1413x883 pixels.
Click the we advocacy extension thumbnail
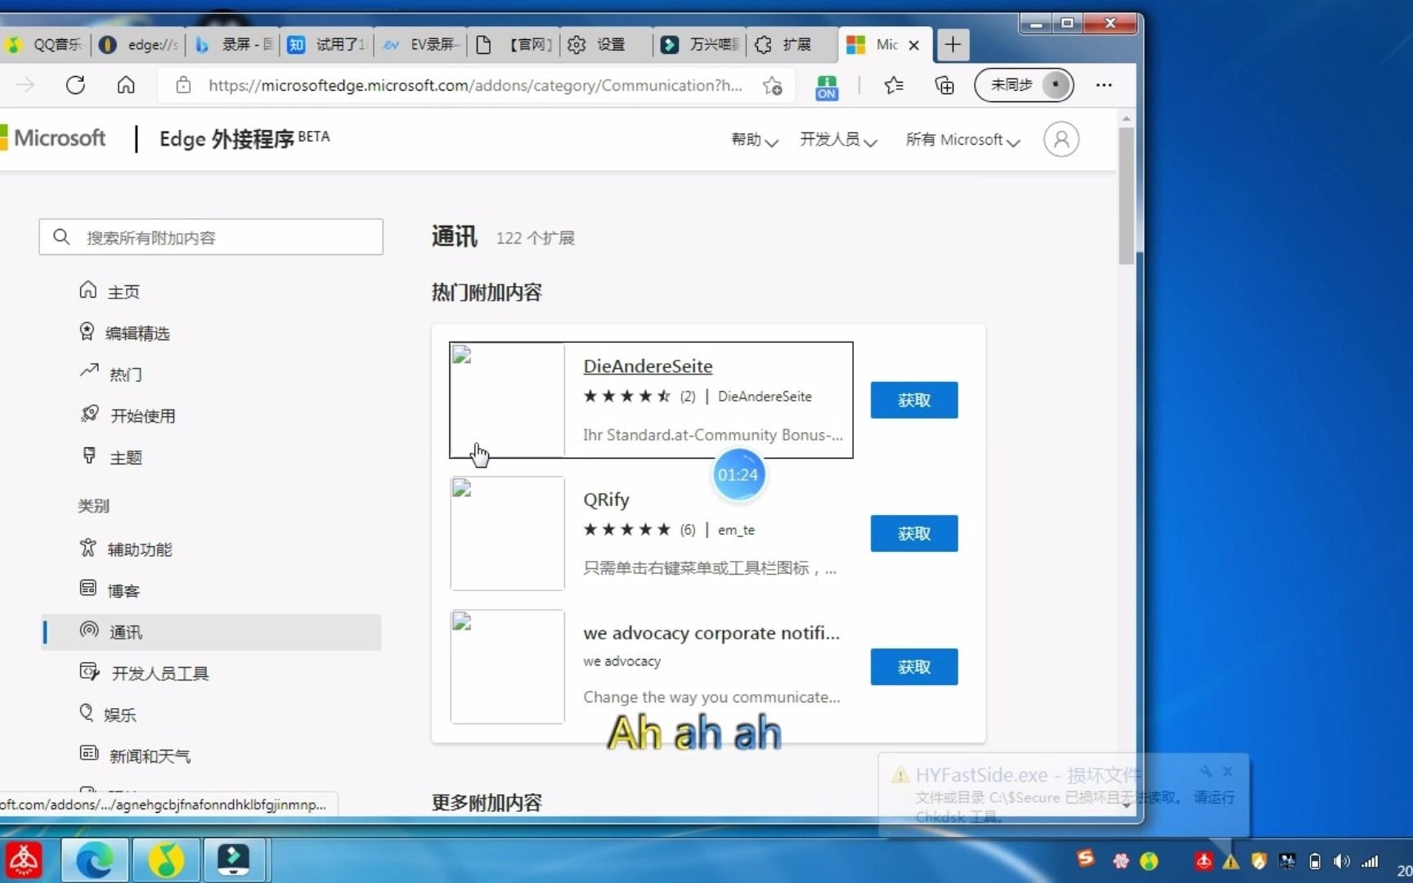tap(507, 666)
